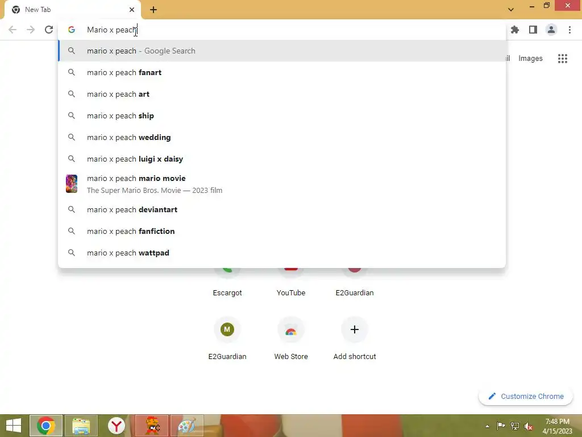Open Chrome's three-dot menu
582x437 pixels.
point(569,30)
